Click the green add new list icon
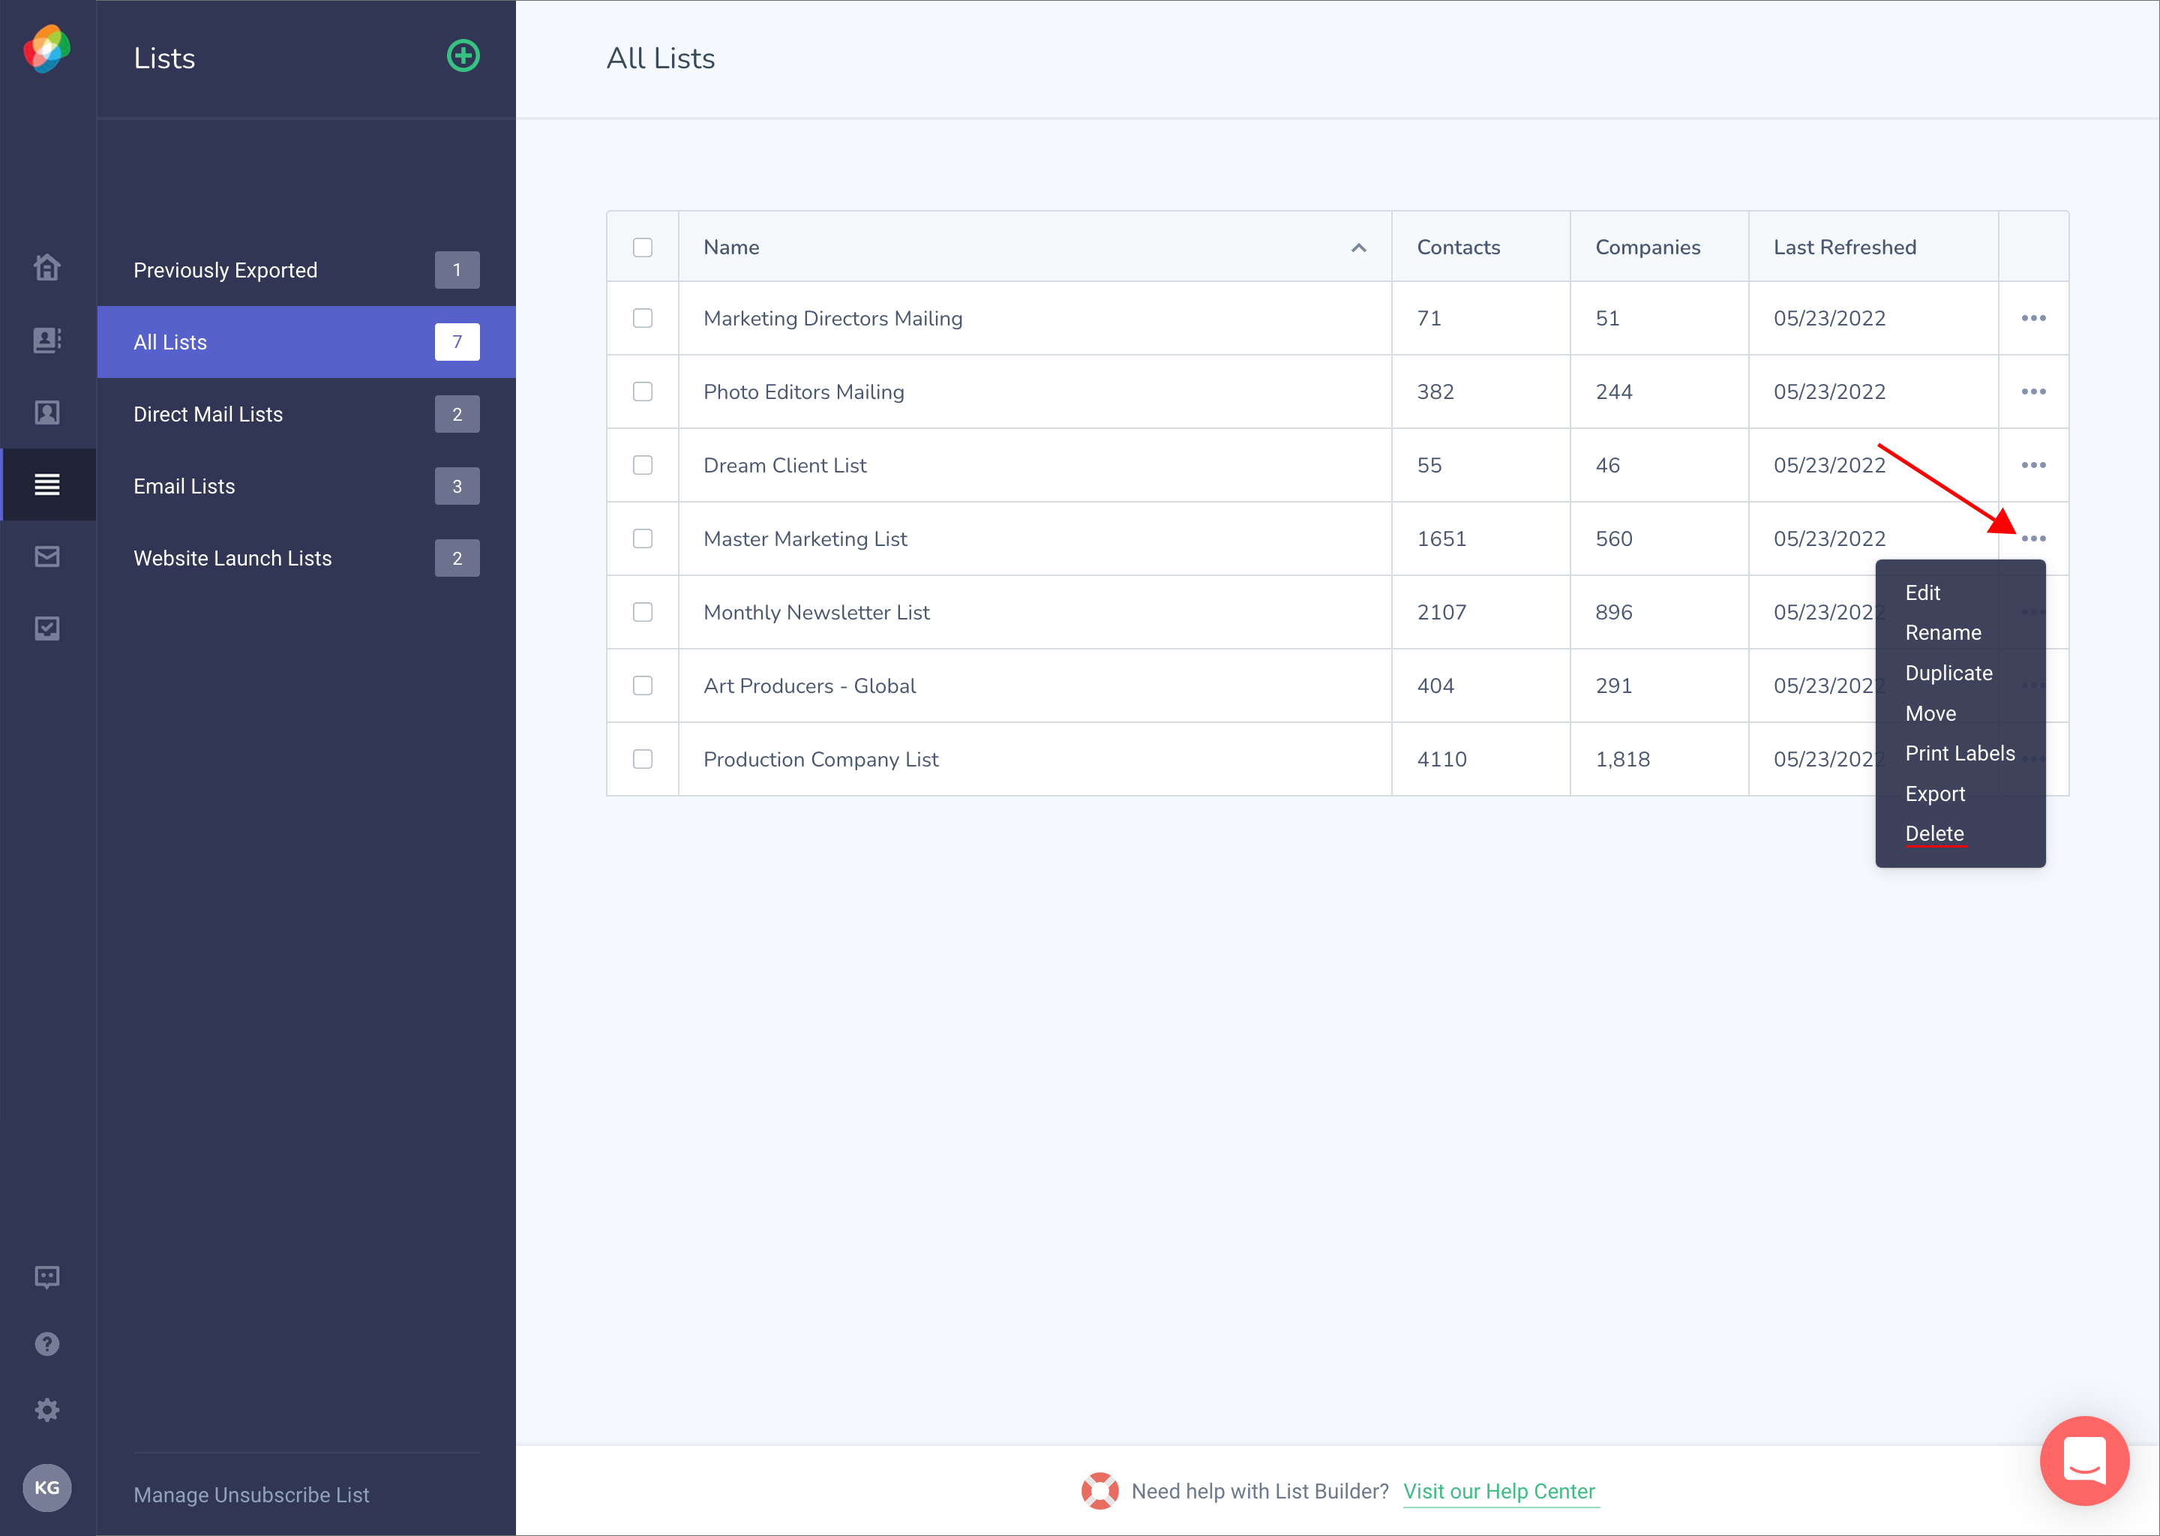 click(x=463, y=55)
